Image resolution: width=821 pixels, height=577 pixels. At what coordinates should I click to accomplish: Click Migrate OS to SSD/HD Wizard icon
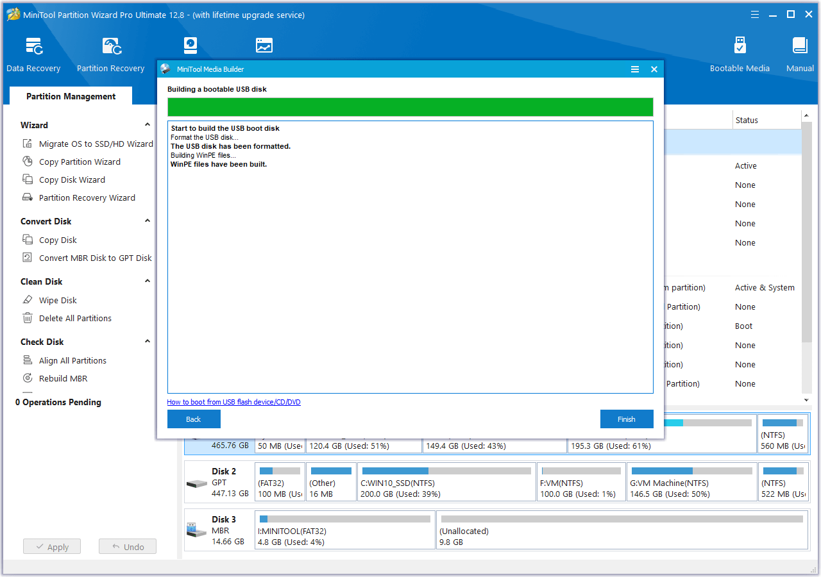click(x=28, y=144)
